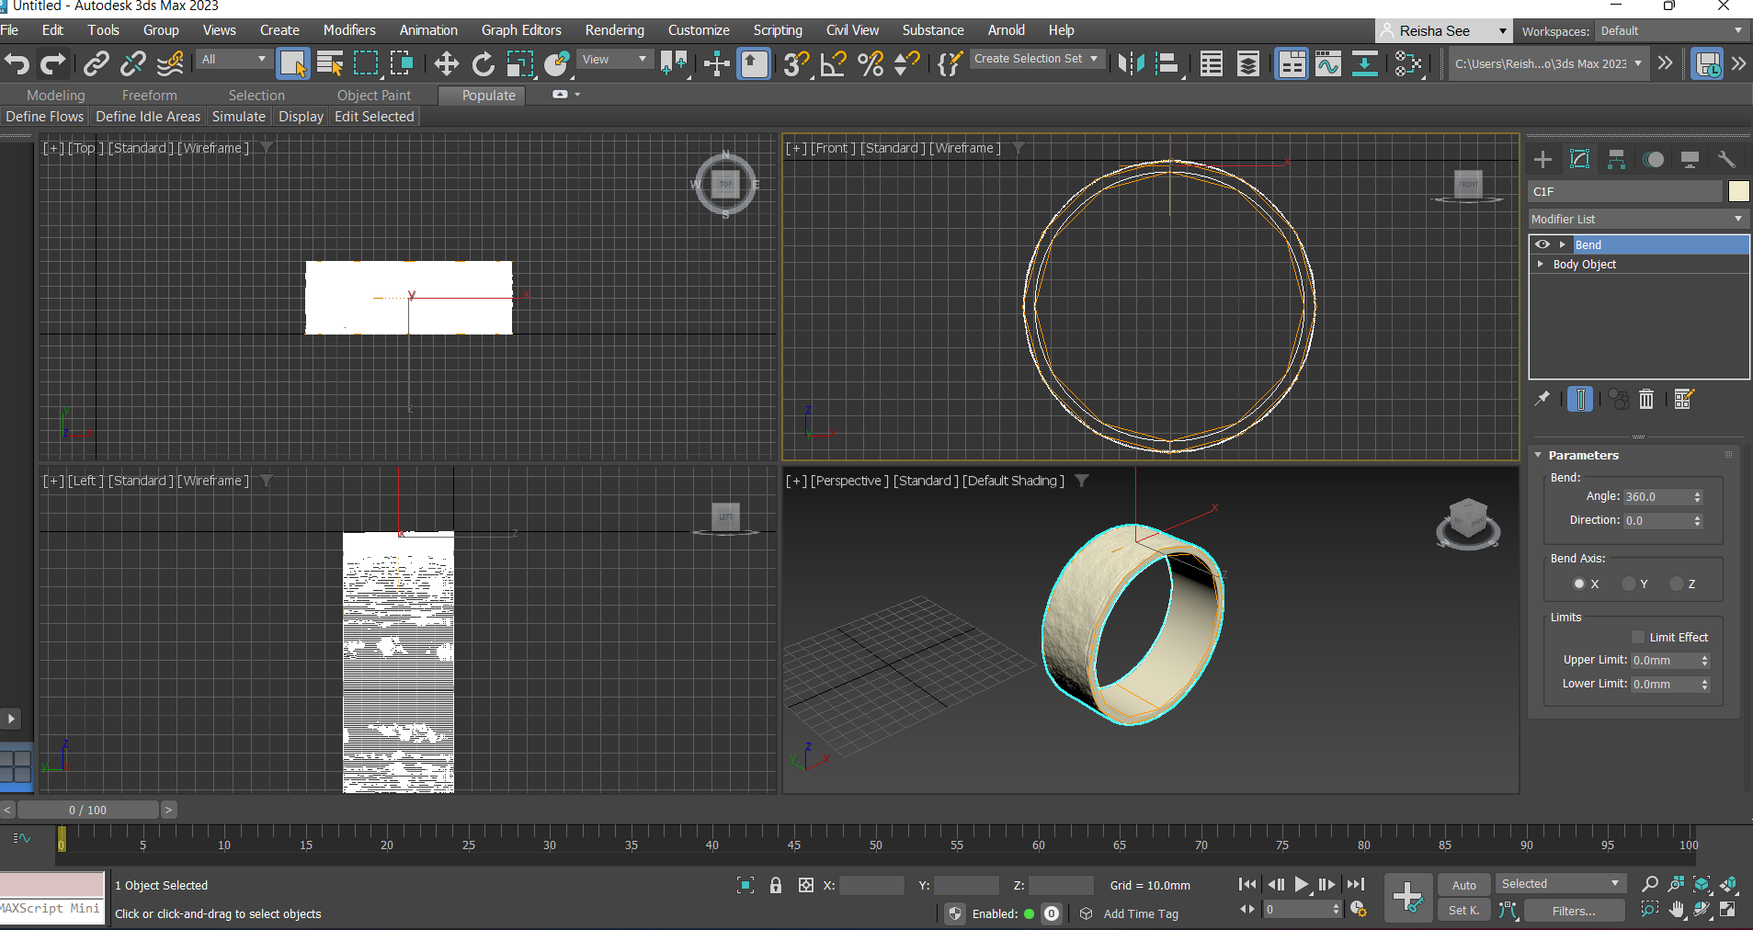Click the Define Flows button
This screenshot has width=1753, height=930.
point(44,117)
